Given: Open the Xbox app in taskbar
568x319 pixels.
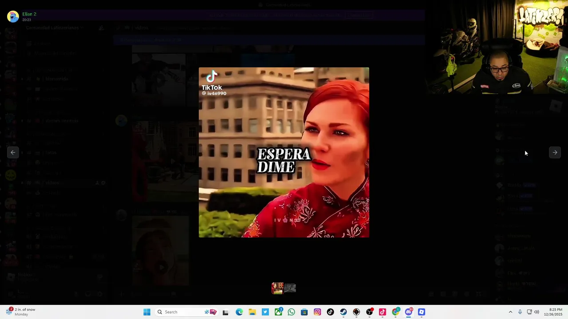Looking at the screenshot, I should (278, 312).
